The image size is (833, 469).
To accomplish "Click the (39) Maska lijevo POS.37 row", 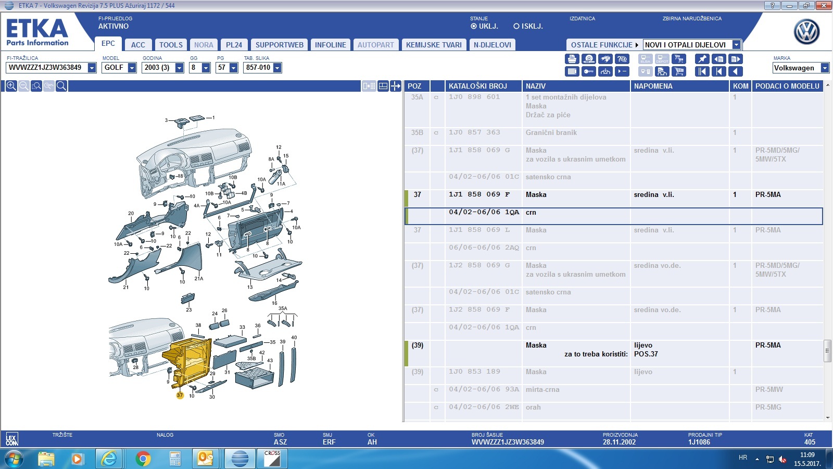I will pyautogui.click(x=614, y=353).
